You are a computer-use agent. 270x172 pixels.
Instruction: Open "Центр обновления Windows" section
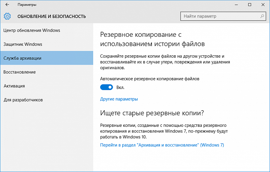(x=32, y=30)
